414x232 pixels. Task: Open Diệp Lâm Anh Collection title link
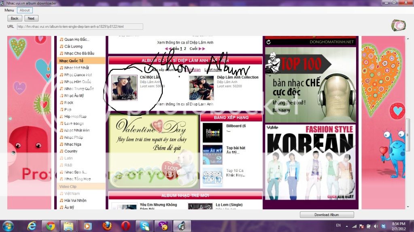tap(238, 77)
